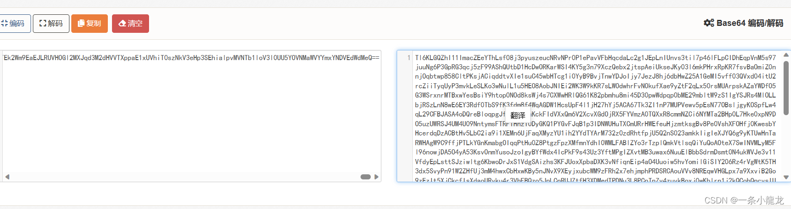Click the 解码 decode button
Image resolution: width=791 pixels, height=209 pixels.
[51, 24]
